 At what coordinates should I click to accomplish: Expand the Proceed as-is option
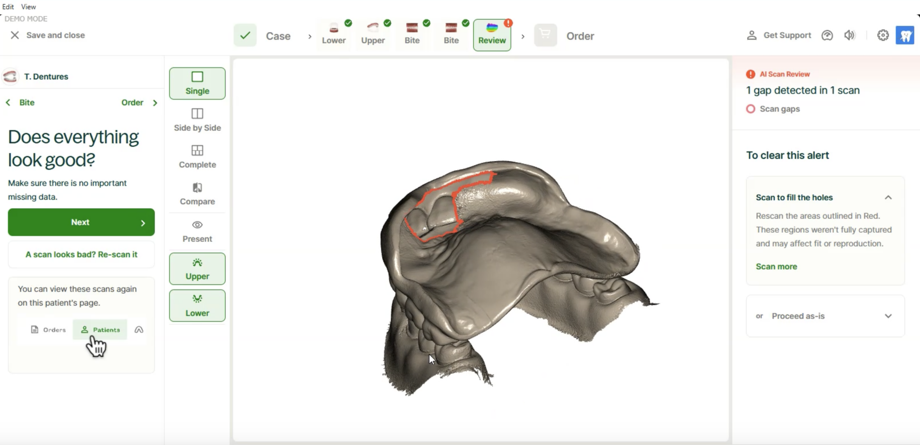(x=888, y=316)
